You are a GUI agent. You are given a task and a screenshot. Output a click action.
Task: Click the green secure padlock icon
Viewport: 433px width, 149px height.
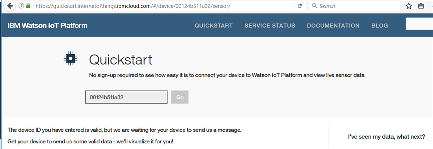(x=28, y=6)
